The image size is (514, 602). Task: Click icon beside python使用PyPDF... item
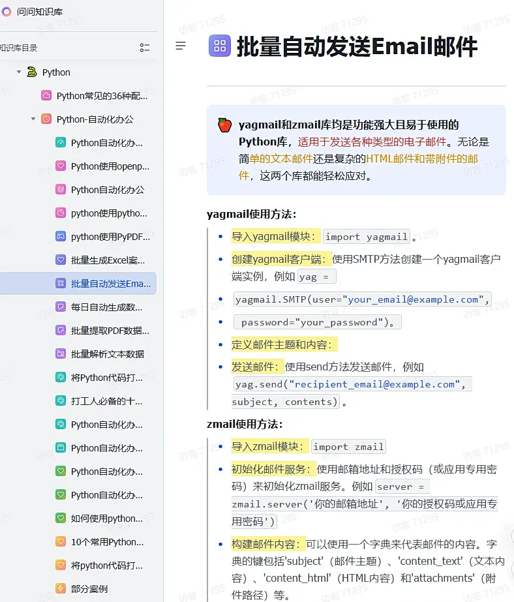pos(61,236)
